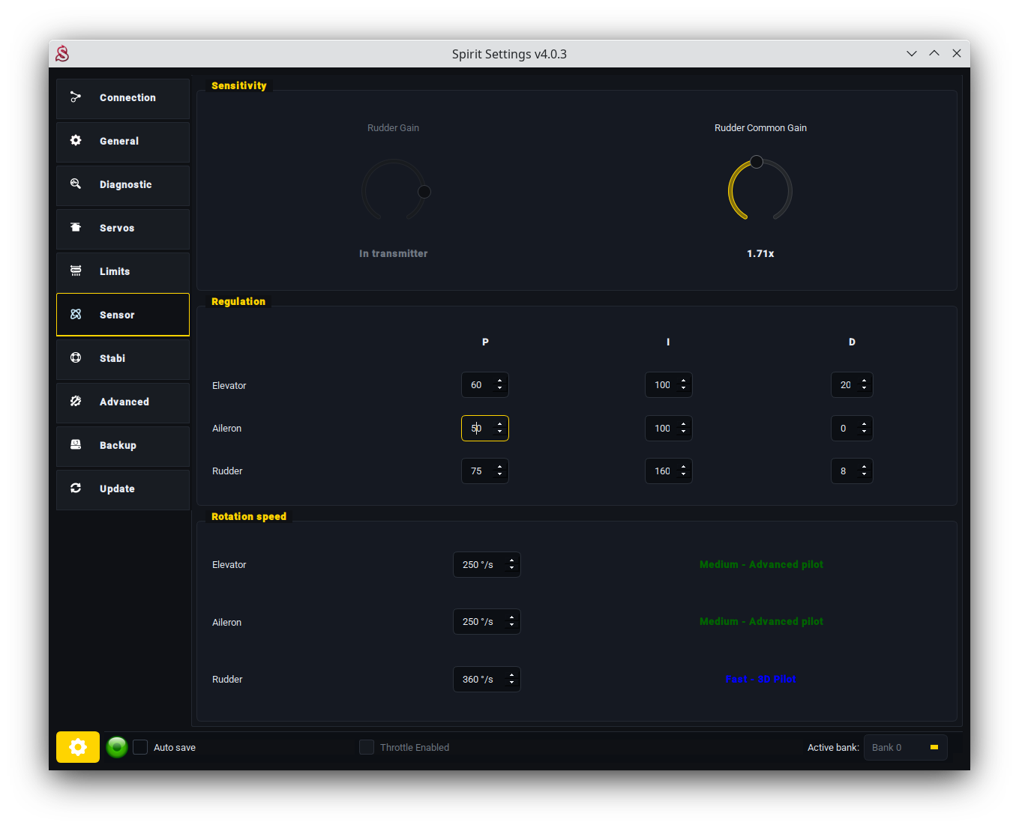Click the Rudder Common Gain dial

pos(760,190)
